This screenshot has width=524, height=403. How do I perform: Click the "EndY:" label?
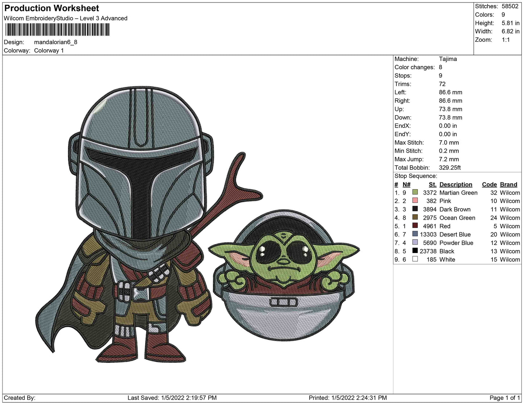pos(403,134)
